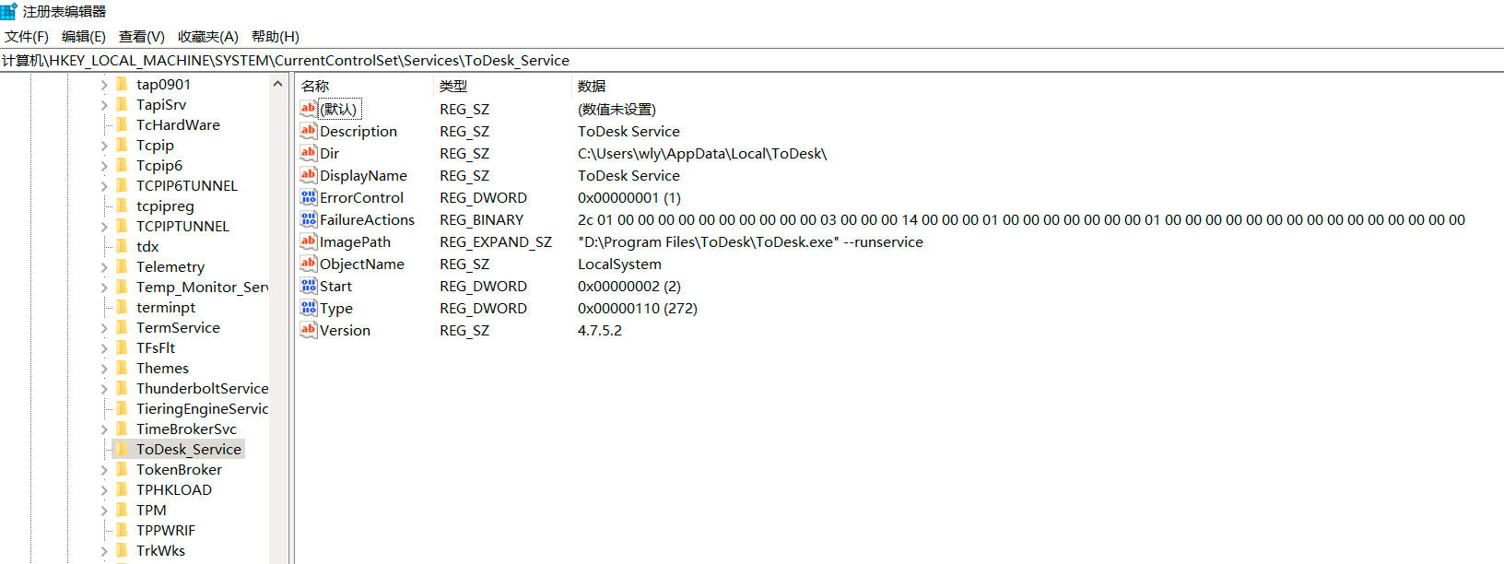Expand the TCPIPTUNNEL key
Image resolution: width=1504 pixels, height=564 pixels.
[104, 227]
